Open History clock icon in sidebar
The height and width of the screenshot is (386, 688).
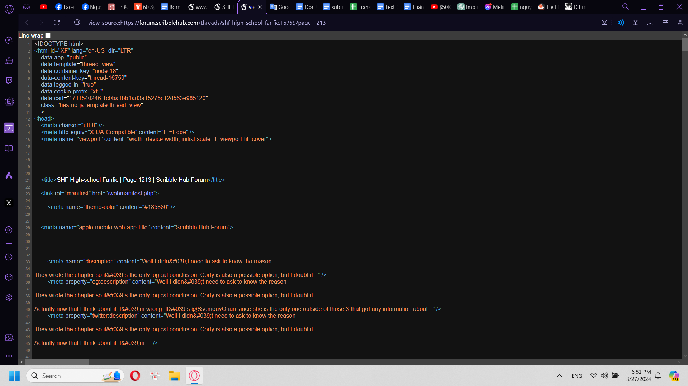[9, 257]
